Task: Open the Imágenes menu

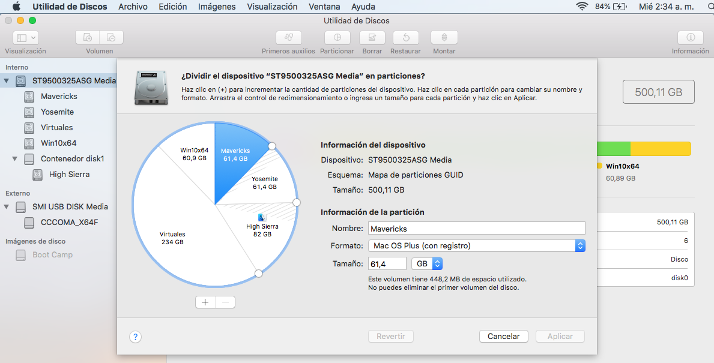Action: (x=217, y=7)
